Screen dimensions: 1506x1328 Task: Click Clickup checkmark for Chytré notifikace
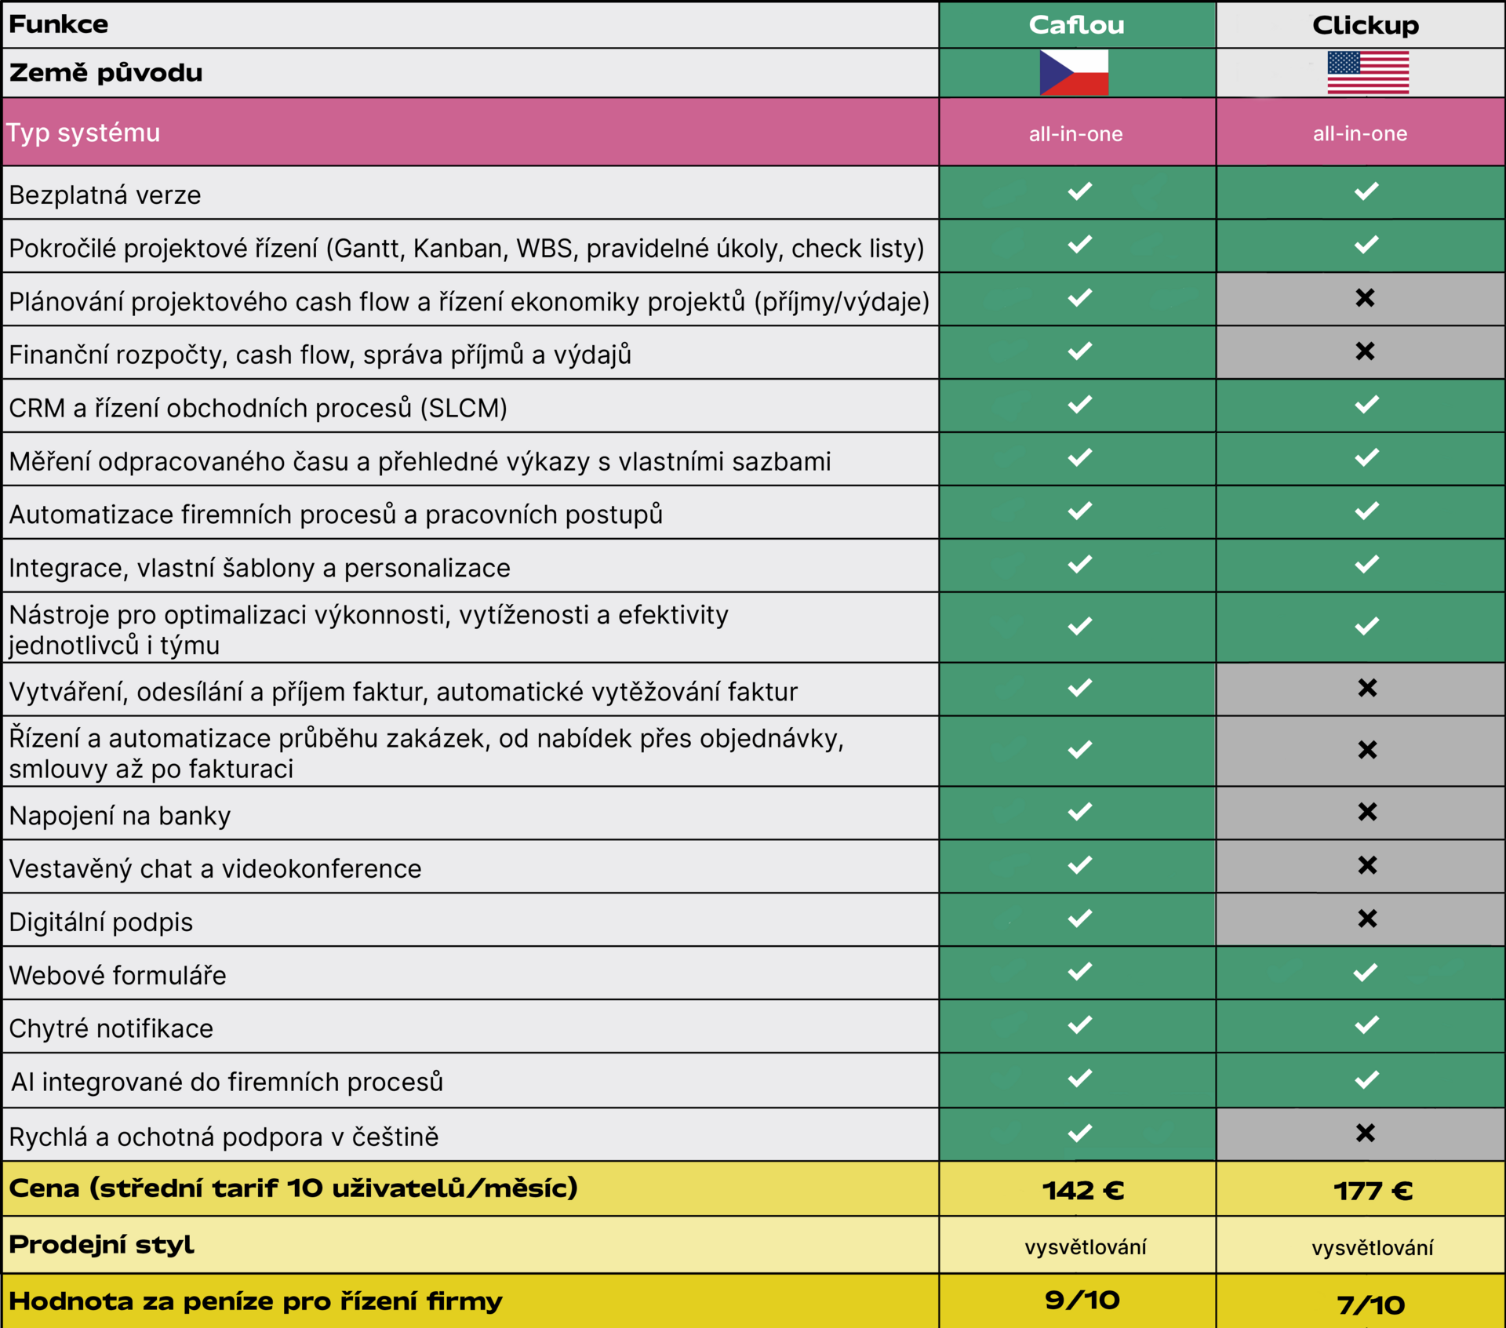pos(1366,1025)
